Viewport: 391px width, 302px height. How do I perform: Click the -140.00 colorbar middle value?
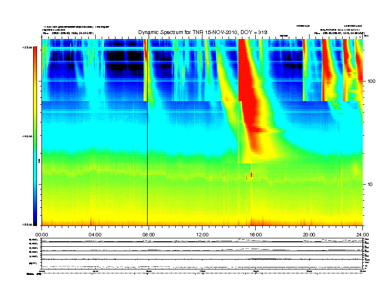[x=27, y=136]
